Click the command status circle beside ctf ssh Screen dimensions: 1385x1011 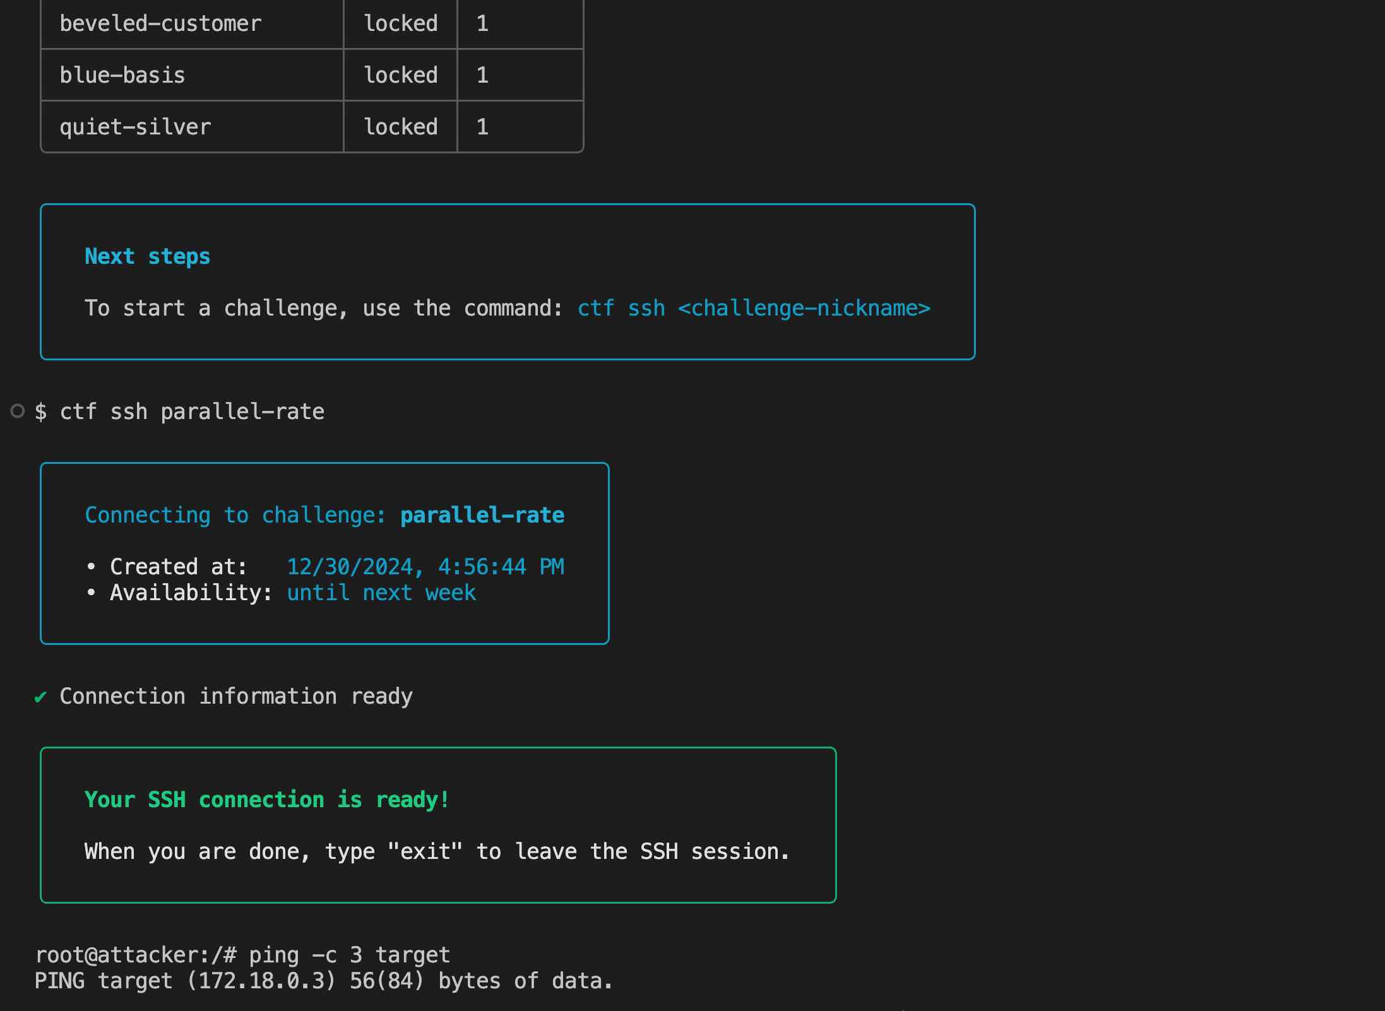[18, 411]
